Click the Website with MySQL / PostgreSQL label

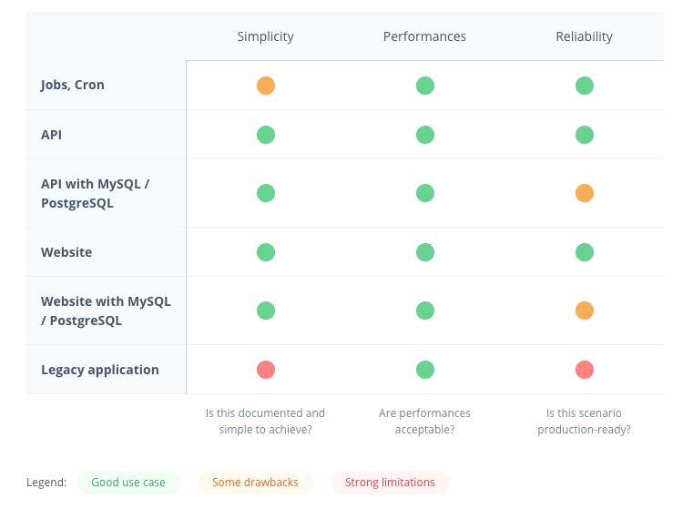coord(106,310)
